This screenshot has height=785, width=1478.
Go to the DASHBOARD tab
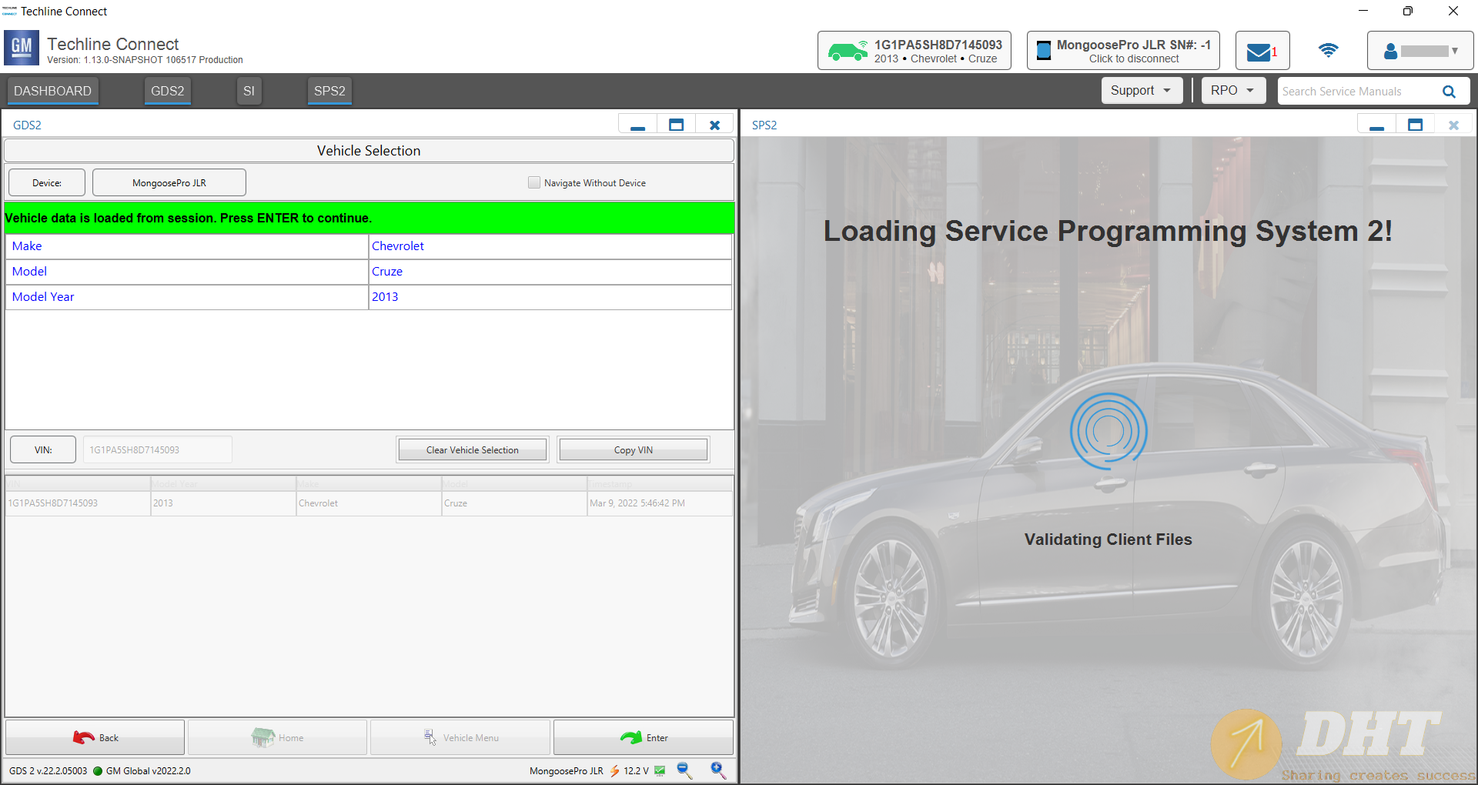tap(52, 91)
